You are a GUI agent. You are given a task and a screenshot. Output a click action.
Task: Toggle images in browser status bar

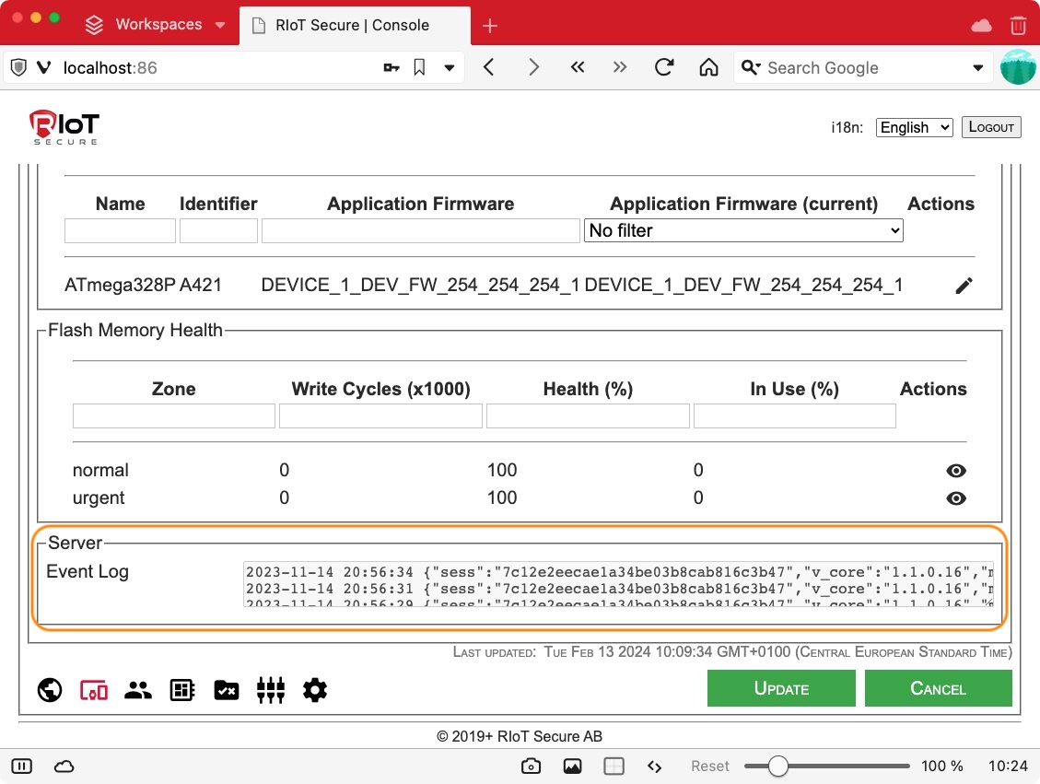point(572,766)
